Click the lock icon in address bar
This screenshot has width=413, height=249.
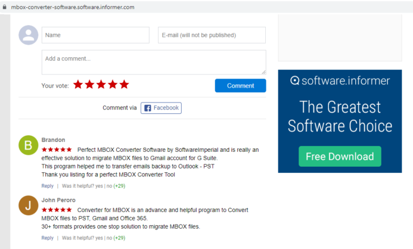(x=5, y=7)
